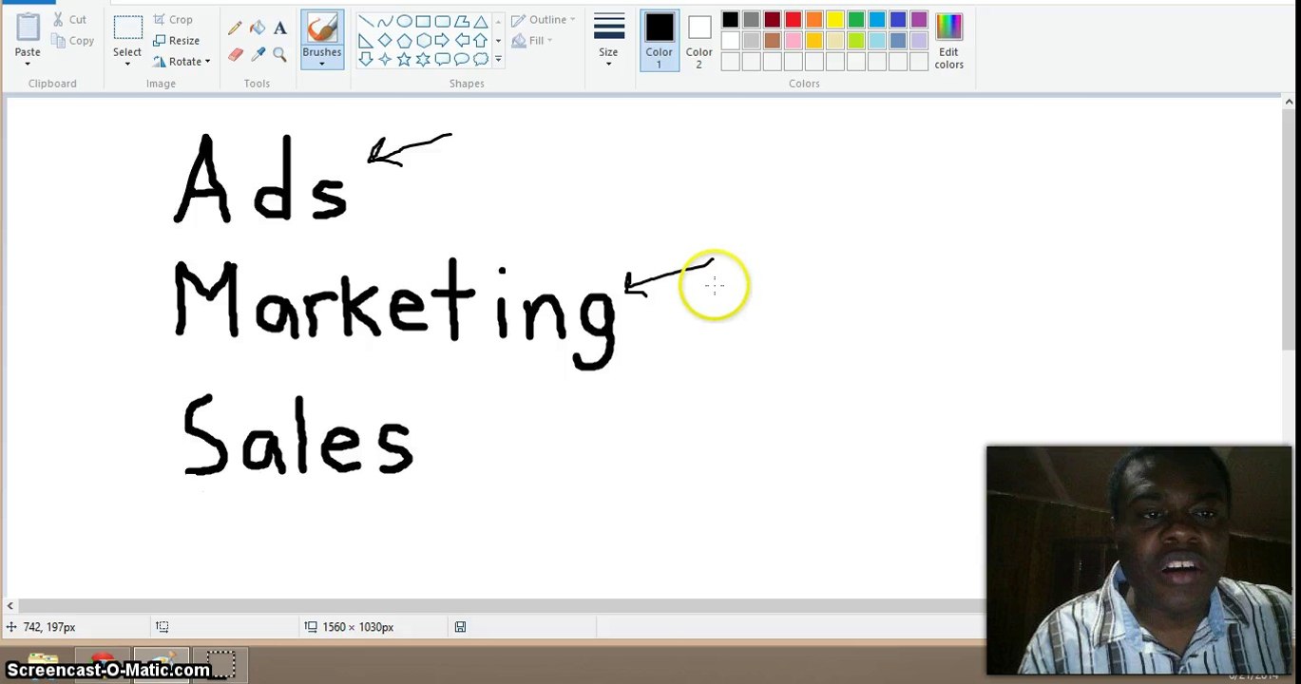1301x684 pixels.
Task: Choose the Hexagon shape
Action: (x=423, y=40)
